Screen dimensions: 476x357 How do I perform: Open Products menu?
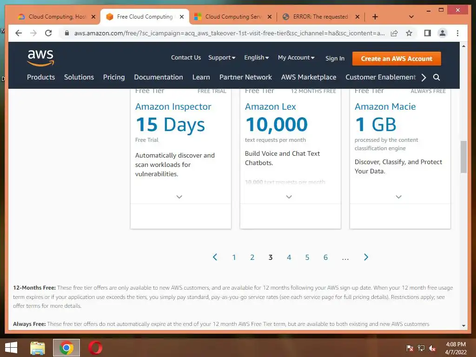[x=41, y=77]
